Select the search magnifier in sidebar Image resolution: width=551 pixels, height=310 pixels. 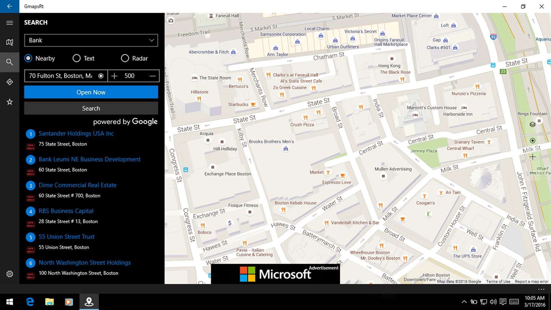pyautogui.click(x=10, y=62)
